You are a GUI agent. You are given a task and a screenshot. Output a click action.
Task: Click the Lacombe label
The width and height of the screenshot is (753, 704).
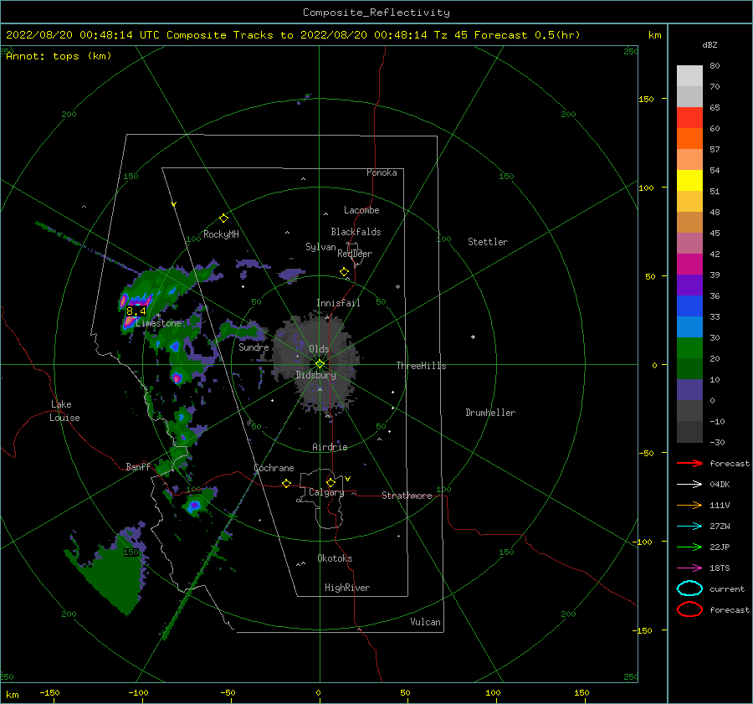361,210
